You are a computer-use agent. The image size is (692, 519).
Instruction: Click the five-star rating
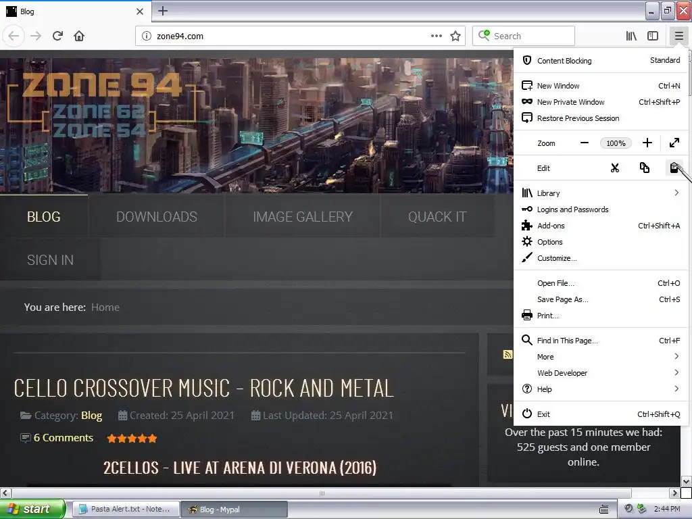(132, 438)
